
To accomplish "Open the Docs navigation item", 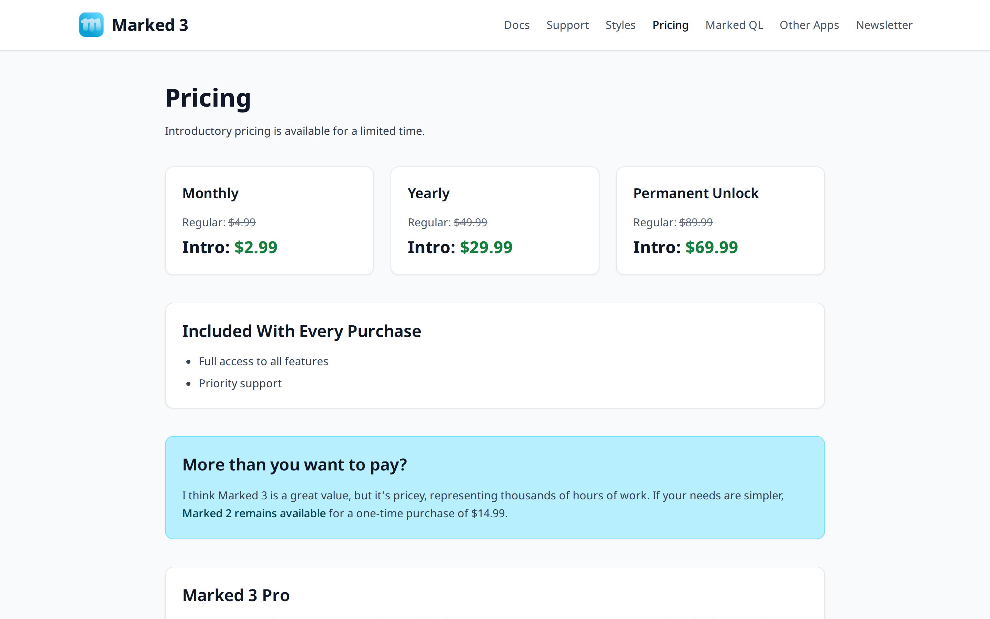I will [517, 25].
